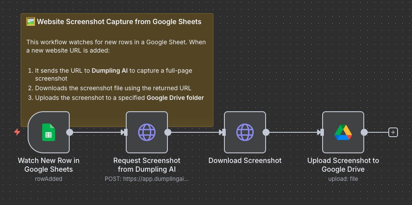Click input connector of Request Screenshot node
The height and width of the screenshot is (205, 412).
click(x=126, y=132)
